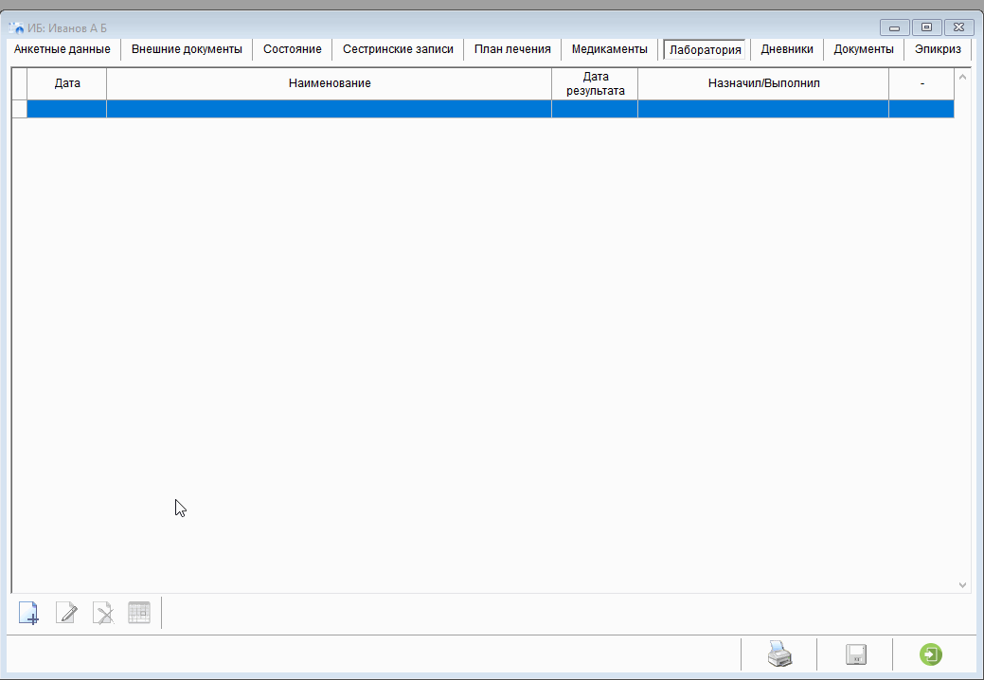Open the Внешние документы tab

tap(187, 49)
